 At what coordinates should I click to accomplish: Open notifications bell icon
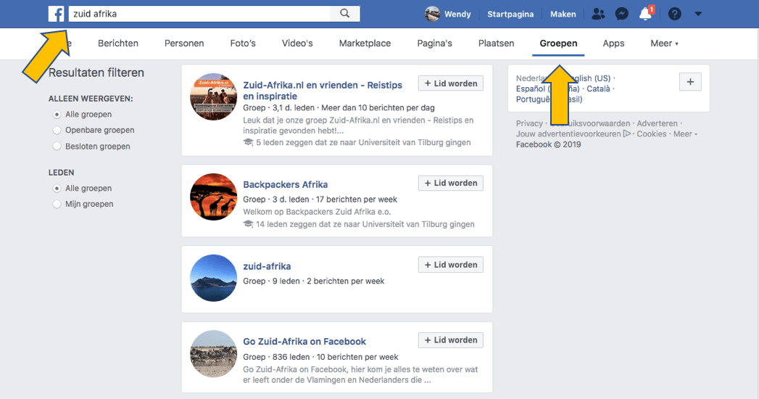(646, 14)
